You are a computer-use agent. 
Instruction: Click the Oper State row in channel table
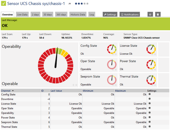(85, 108)
